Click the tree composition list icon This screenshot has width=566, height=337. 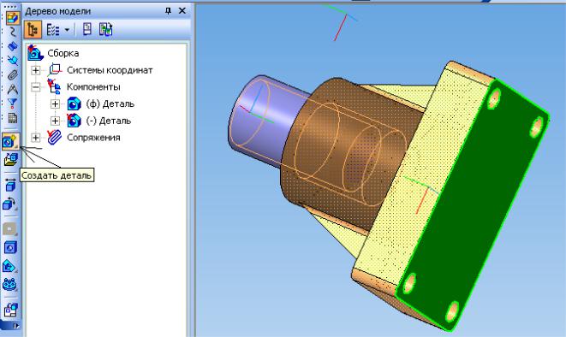tap(53, 30)
